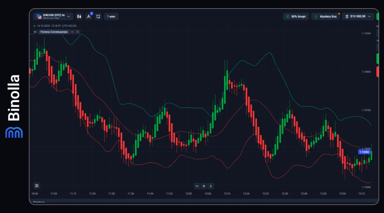Open the 1 мин timeframe selector
Viewport: 384px width, 213px height.
pyautogui.click(x=111, y=16)
